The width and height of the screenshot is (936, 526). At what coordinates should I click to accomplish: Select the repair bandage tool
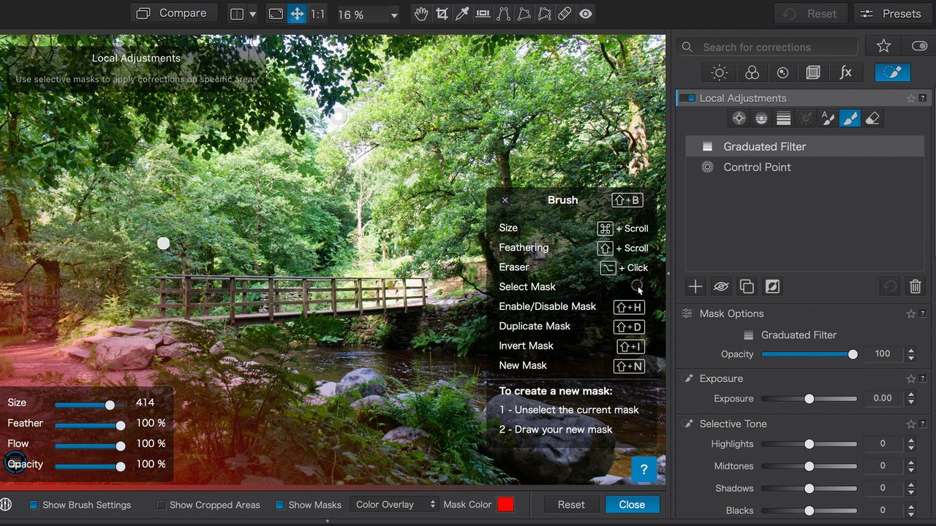565,14
